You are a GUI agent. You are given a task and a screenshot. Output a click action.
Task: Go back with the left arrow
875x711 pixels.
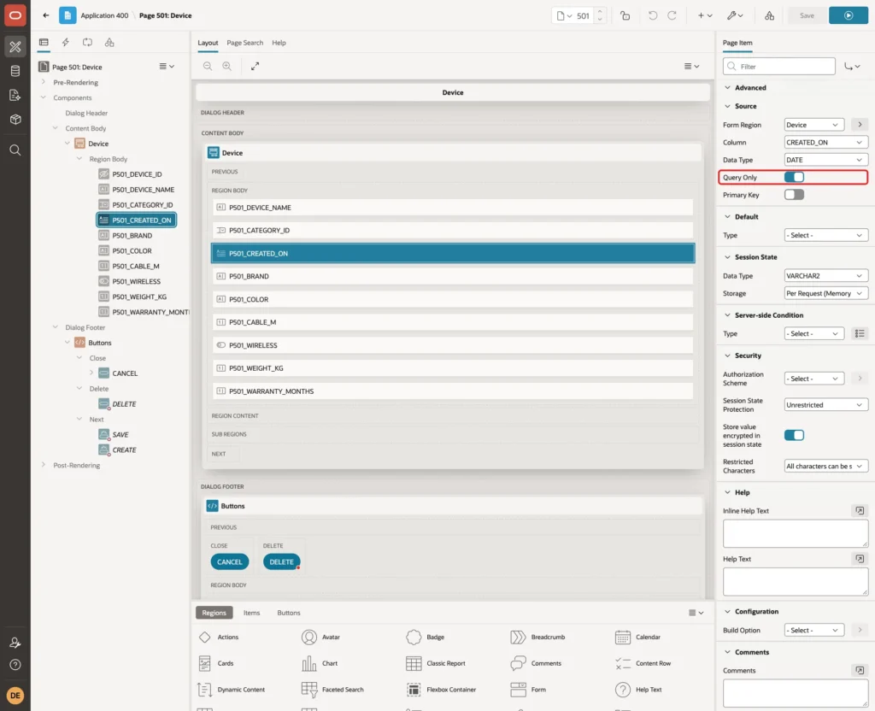tap(46, 15)
